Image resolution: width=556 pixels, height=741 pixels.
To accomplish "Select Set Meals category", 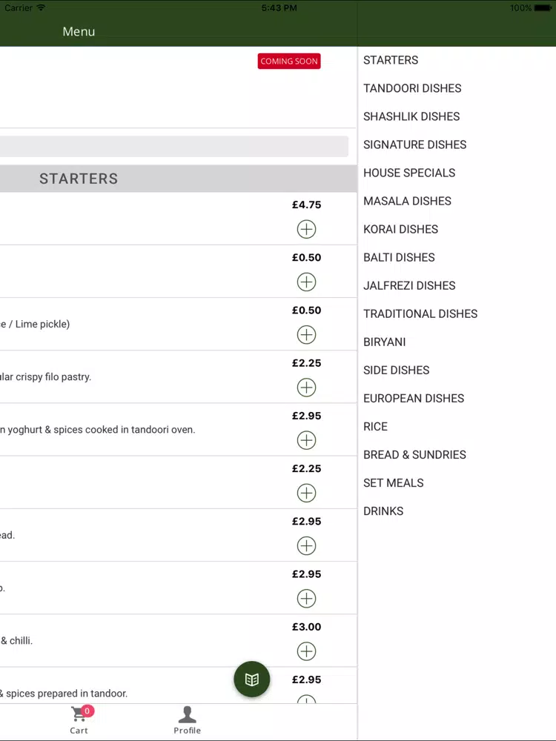I will [x=394, y=483].
